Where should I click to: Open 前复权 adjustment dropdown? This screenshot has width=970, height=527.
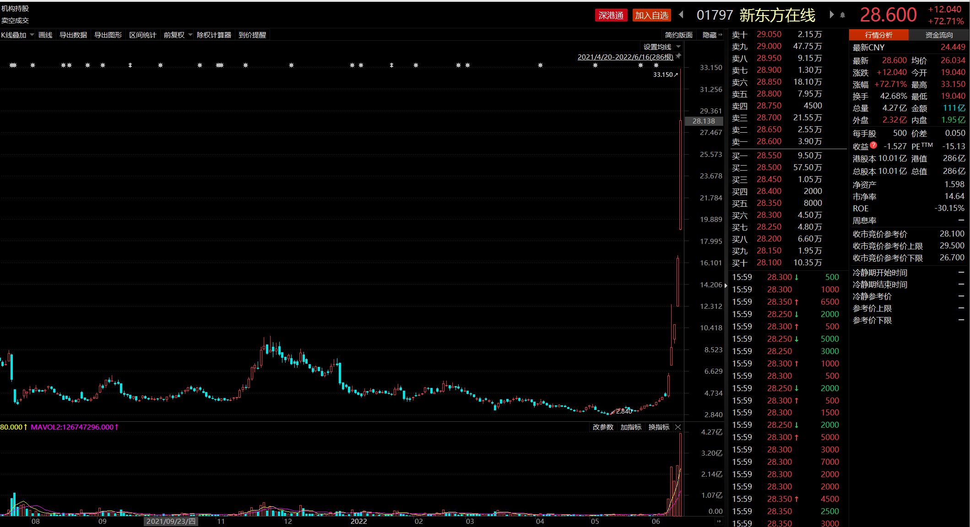[x=190, y=35]
